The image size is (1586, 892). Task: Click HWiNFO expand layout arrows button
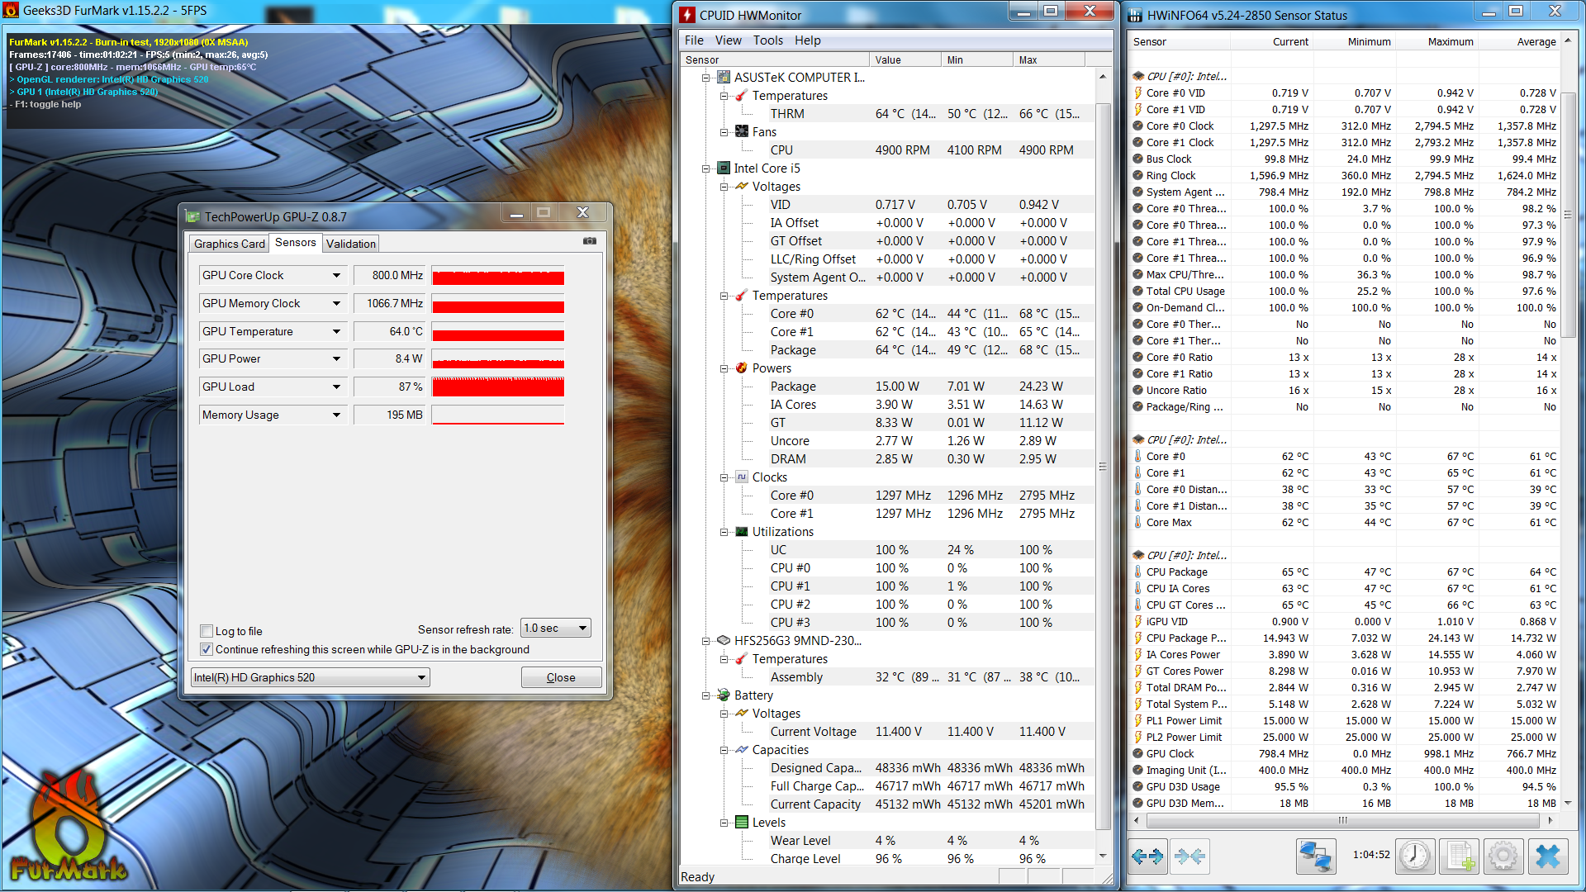[x=1147, y=856]
